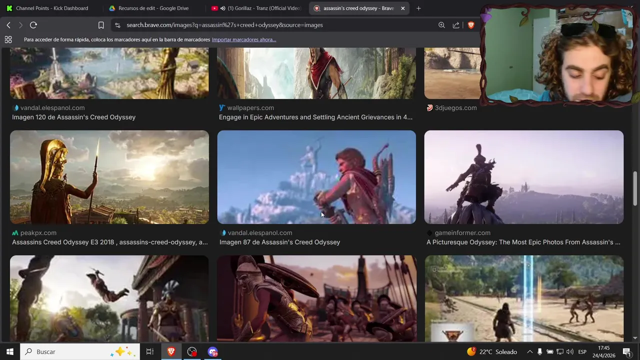Click title A Picturesque Odyssey: The Most Epic Photos

tap(523, 242)
